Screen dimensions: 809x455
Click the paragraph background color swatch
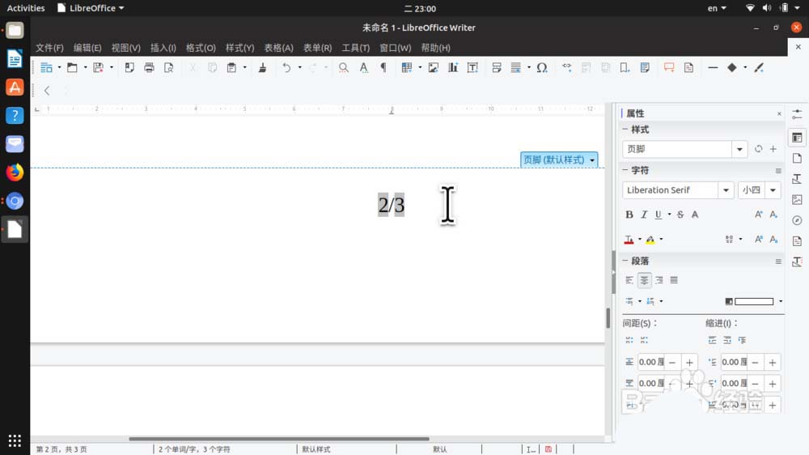click(x=753, y=301)
